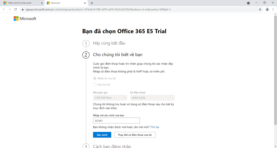Screen dimensions: 277x148
Task: Click the scrollbar up arrow
Action: (275, 15)
